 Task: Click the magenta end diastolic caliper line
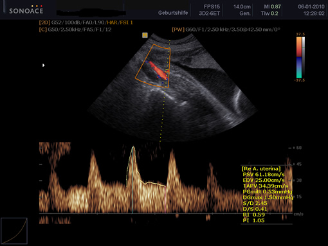[165, 200]
